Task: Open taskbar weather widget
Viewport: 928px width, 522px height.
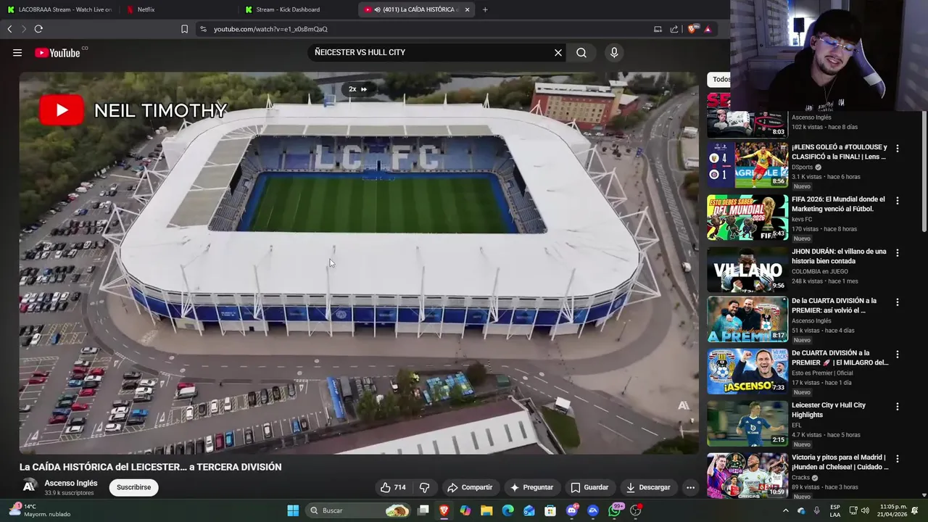Action: pyautogui.click(x=41, y=510)
